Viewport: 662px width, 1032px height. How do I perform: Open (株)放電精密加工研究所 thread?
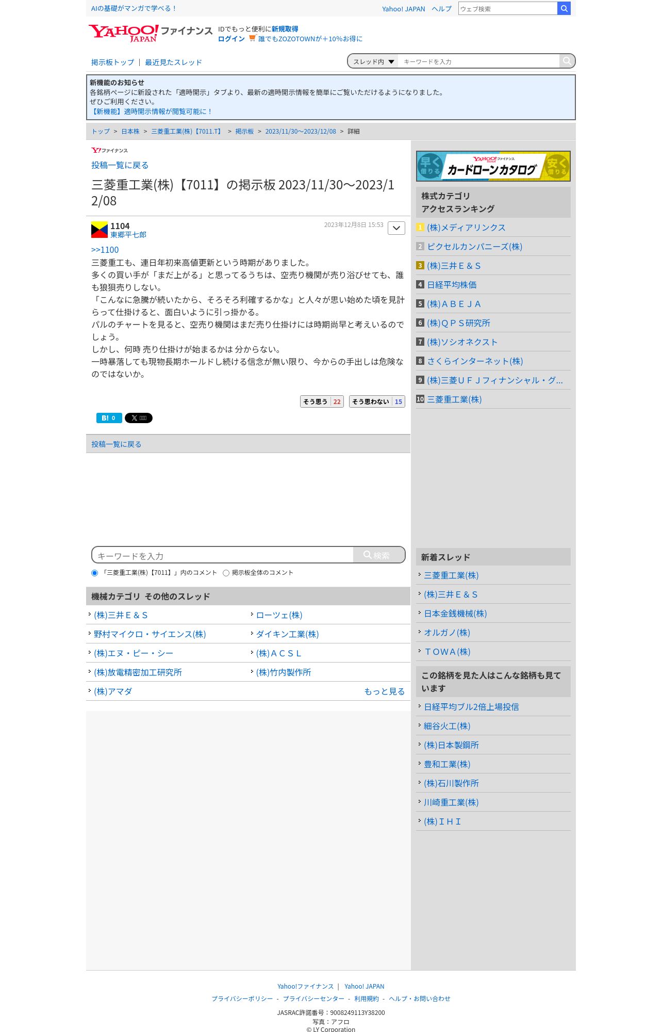(x=138, y=672)
